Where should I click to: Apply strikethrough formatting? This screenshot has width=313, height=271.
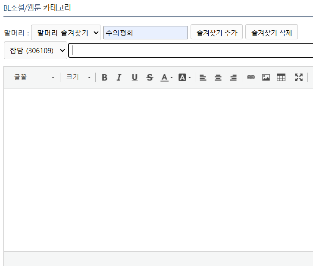click(x=150, y=77)
